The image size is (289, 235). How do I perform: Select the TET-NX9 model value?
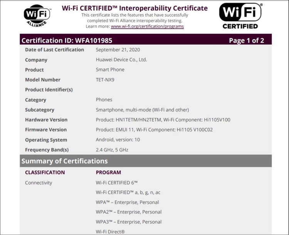[105, 80]
